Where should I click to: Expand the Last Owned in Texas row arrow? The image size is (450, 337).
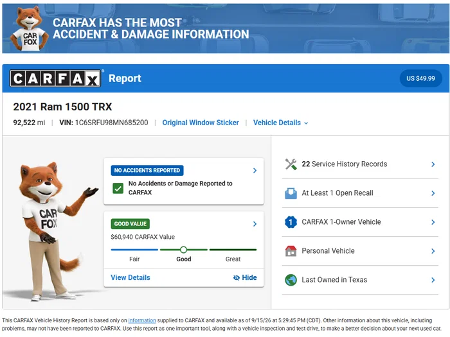(x=433, y=280)
